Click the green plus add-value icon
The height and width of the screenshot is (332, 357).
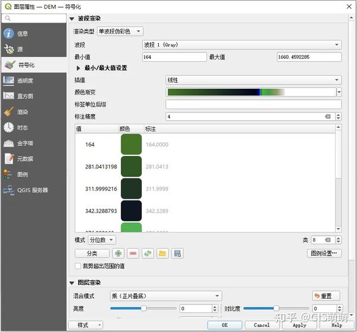tap(118, 253)
